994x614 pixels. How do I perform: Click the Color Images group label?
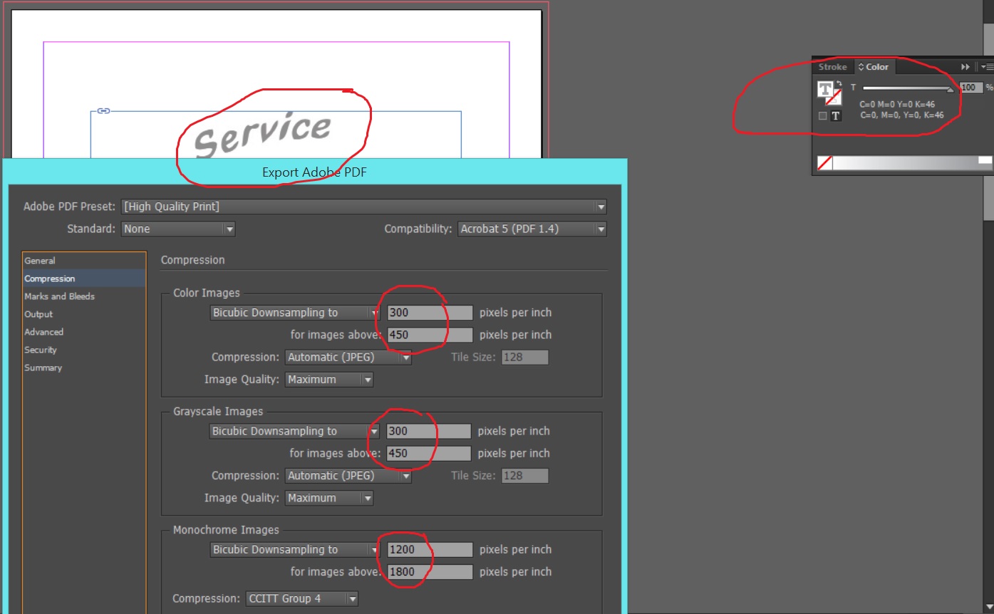click(207, 293)
